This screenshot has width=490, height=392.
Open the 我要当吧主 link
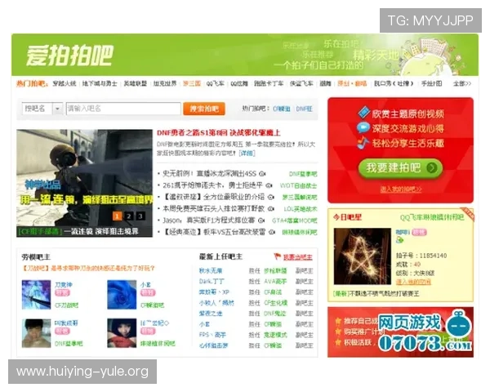click(297, 257)
